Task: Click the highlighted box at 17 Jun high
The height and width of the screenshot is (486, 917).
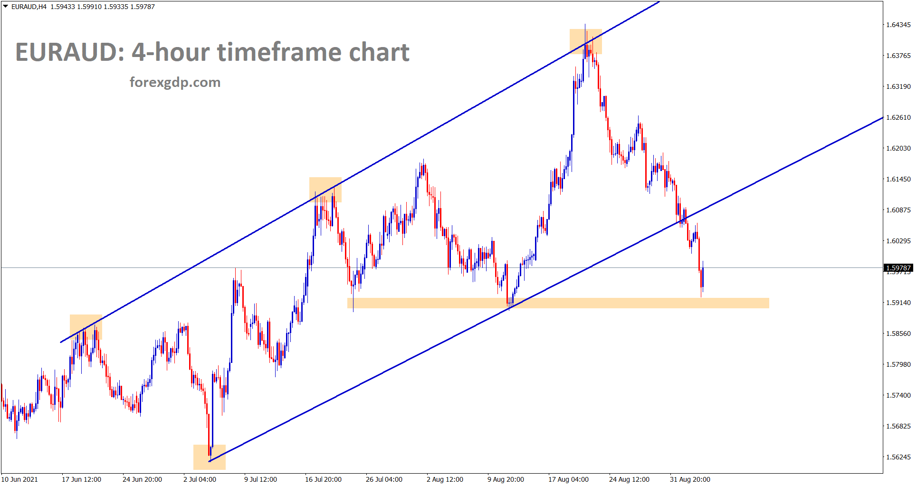Action: 86,327
